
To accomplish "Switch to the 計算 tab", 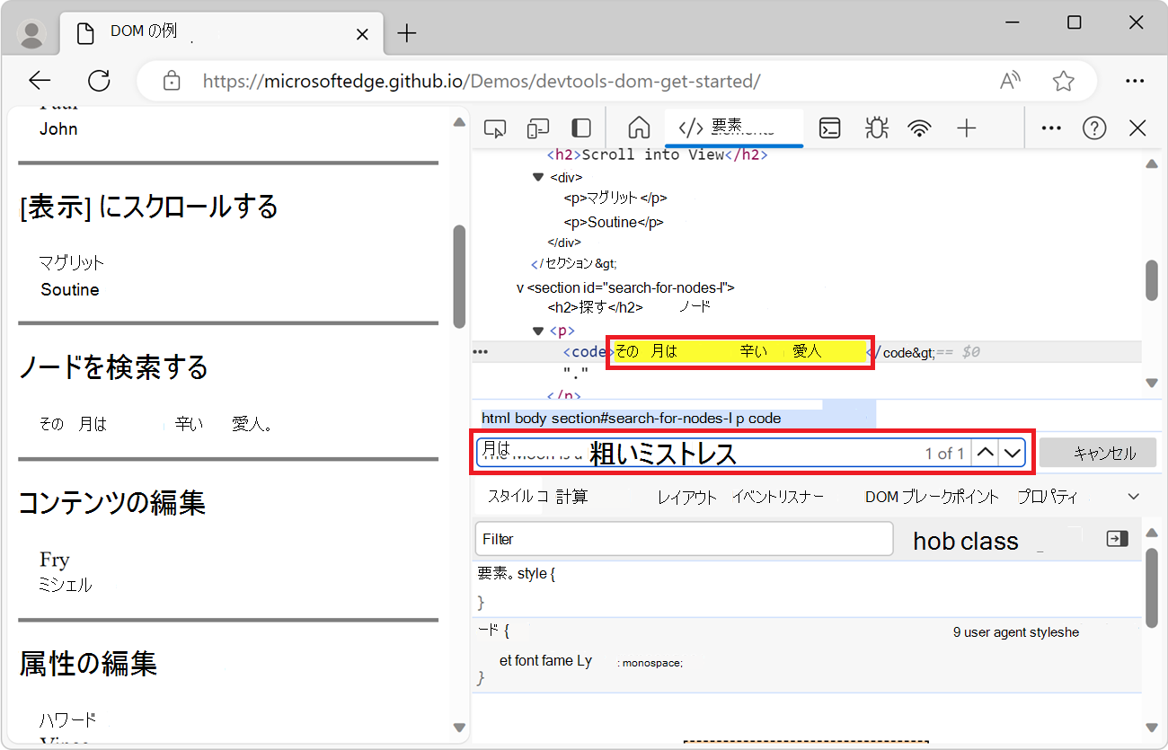I will pos(571,497).
